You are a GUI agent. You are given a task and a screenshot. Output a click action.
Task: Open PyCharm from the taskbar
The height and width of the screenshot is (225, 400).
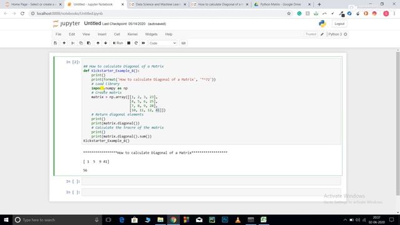pos(212,219)
